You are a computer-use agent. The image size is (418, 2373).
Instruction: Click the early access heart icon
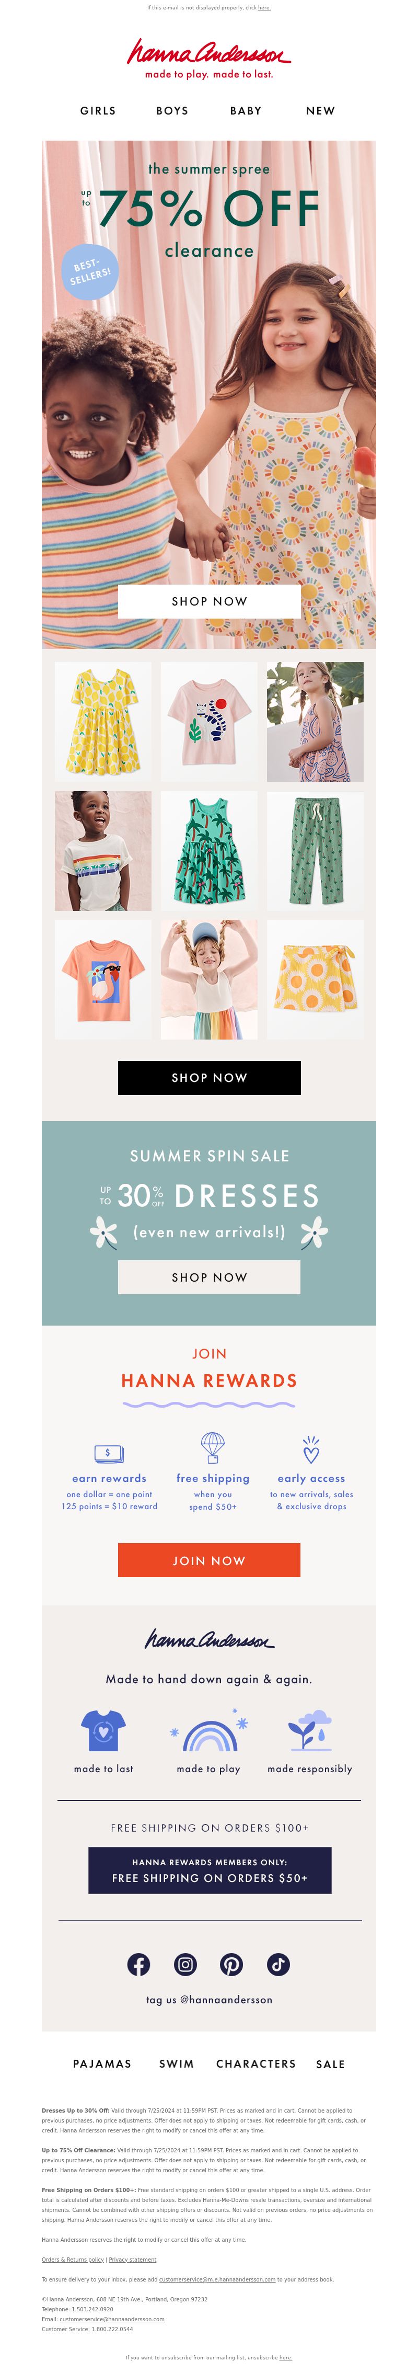311,1449
